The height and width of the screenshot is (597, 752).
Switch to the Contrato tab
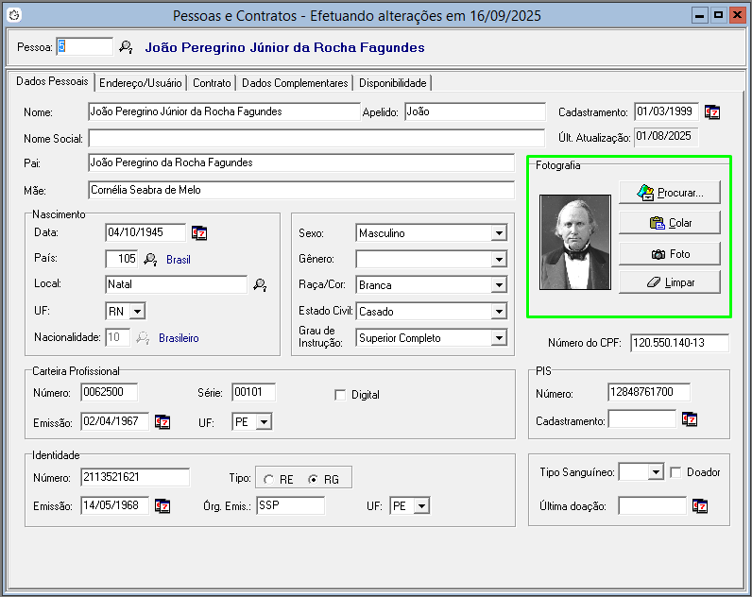(212, 83)
